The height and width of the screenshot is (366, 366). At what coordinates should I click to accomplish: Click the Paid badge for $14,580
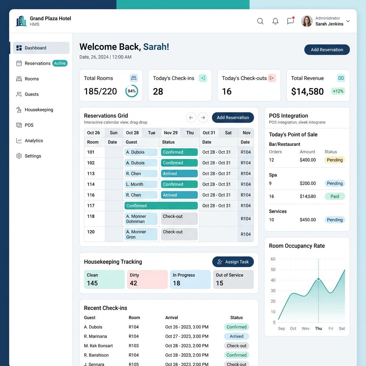click(x=335, y=196)
